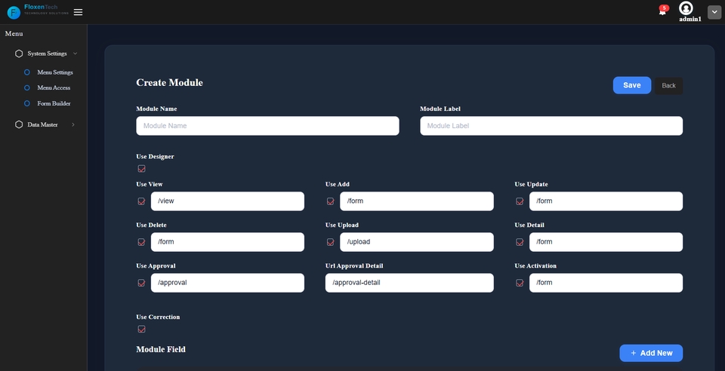Focus the Module Name input field
The height and width of the screenshot is (371, 725).
(267, 126)
